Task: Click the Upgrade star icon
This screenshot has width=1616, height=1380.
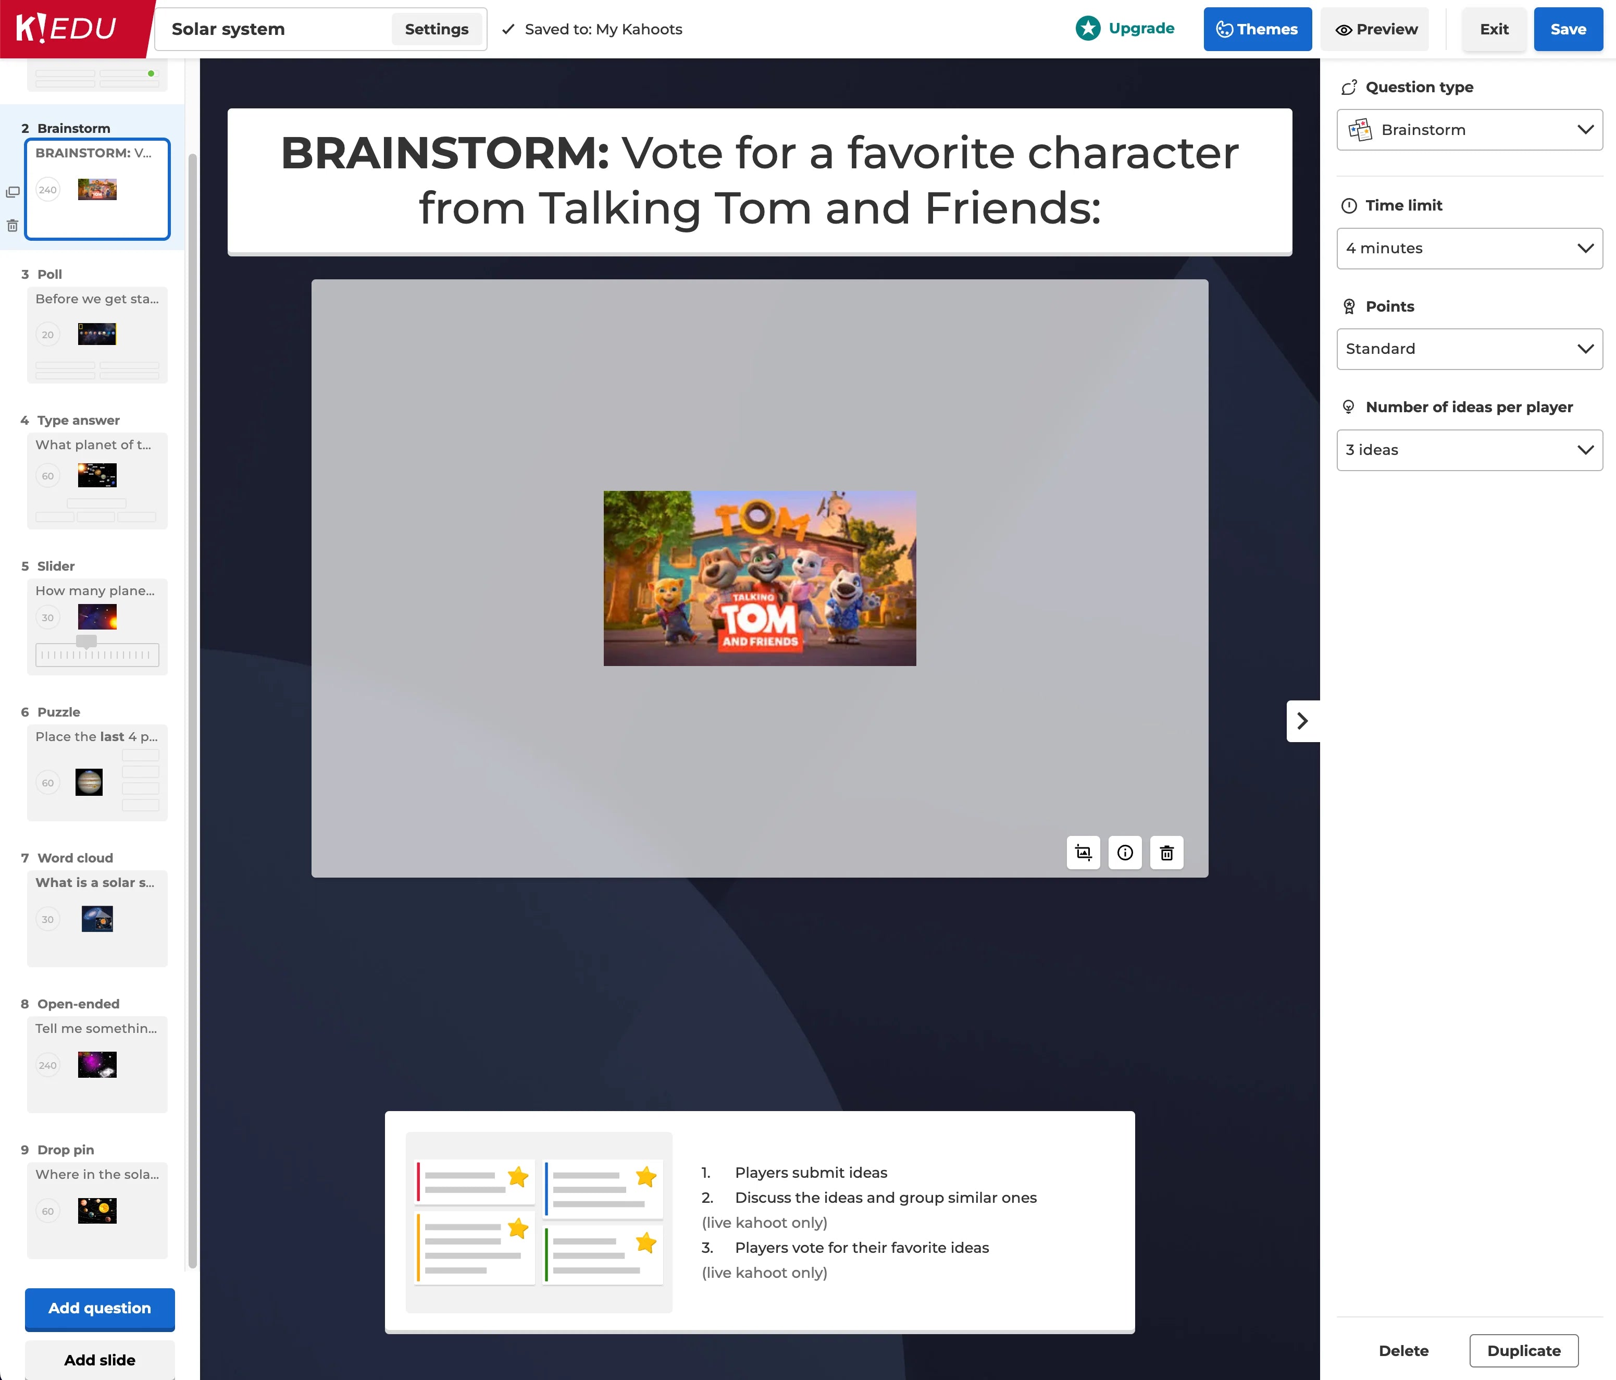Action: click(x=1088, y=29)
